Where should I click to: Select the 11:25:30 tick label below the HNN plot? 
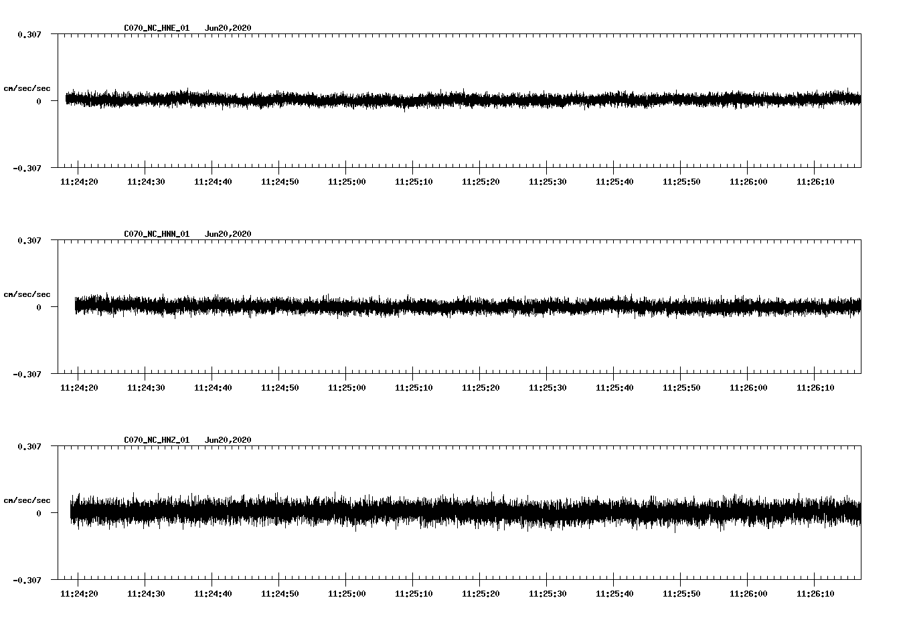coord(548,388)
